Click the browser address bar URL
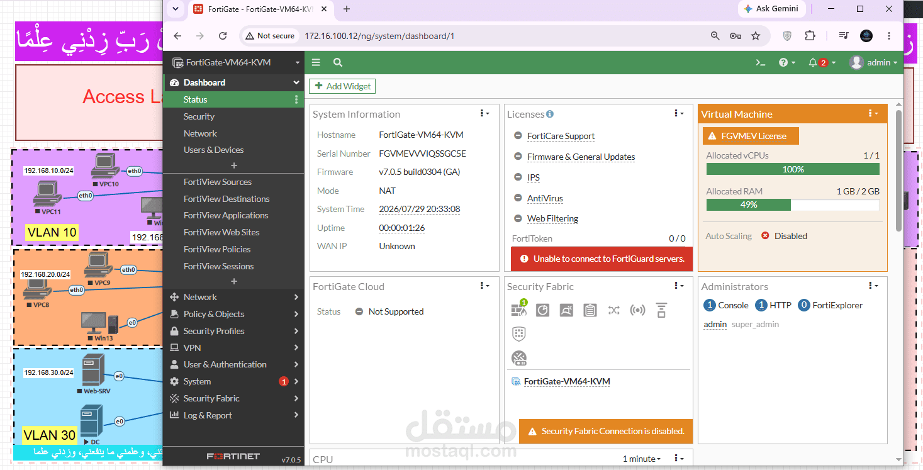 click(379, 36)
